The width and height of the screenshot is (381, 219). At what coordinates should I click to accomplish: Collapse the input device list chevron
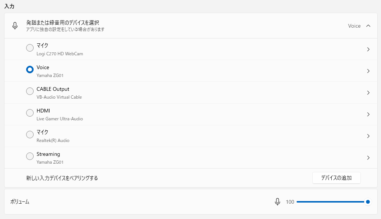tap(368, 26)
